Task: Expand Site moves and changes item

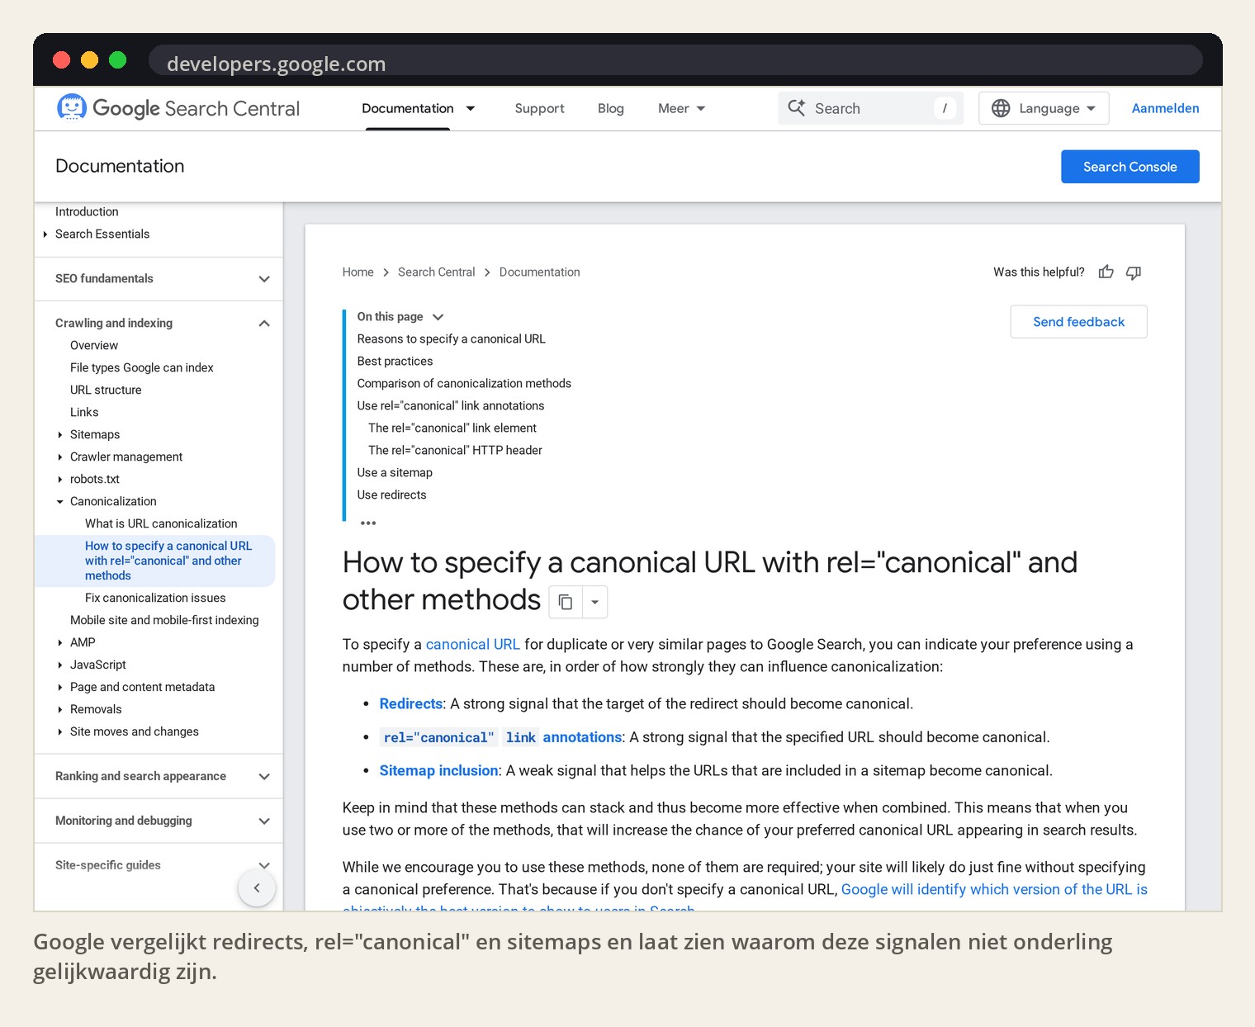Action: pos(59,732)
